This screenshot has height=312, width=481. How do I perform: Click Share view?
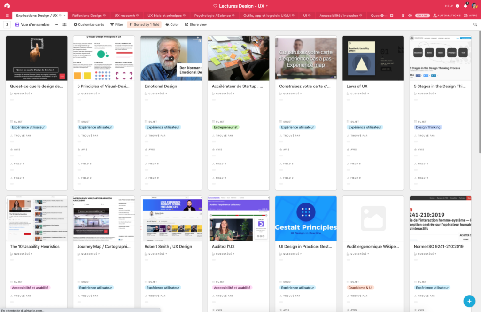coord(196,24)
